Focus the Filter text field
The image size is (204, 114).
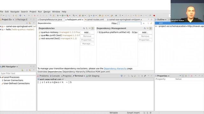129,23
